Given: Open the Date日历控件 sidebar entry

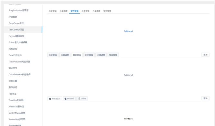Looking at the screenshot, I should pyautogui.click(x=15, y=55).
